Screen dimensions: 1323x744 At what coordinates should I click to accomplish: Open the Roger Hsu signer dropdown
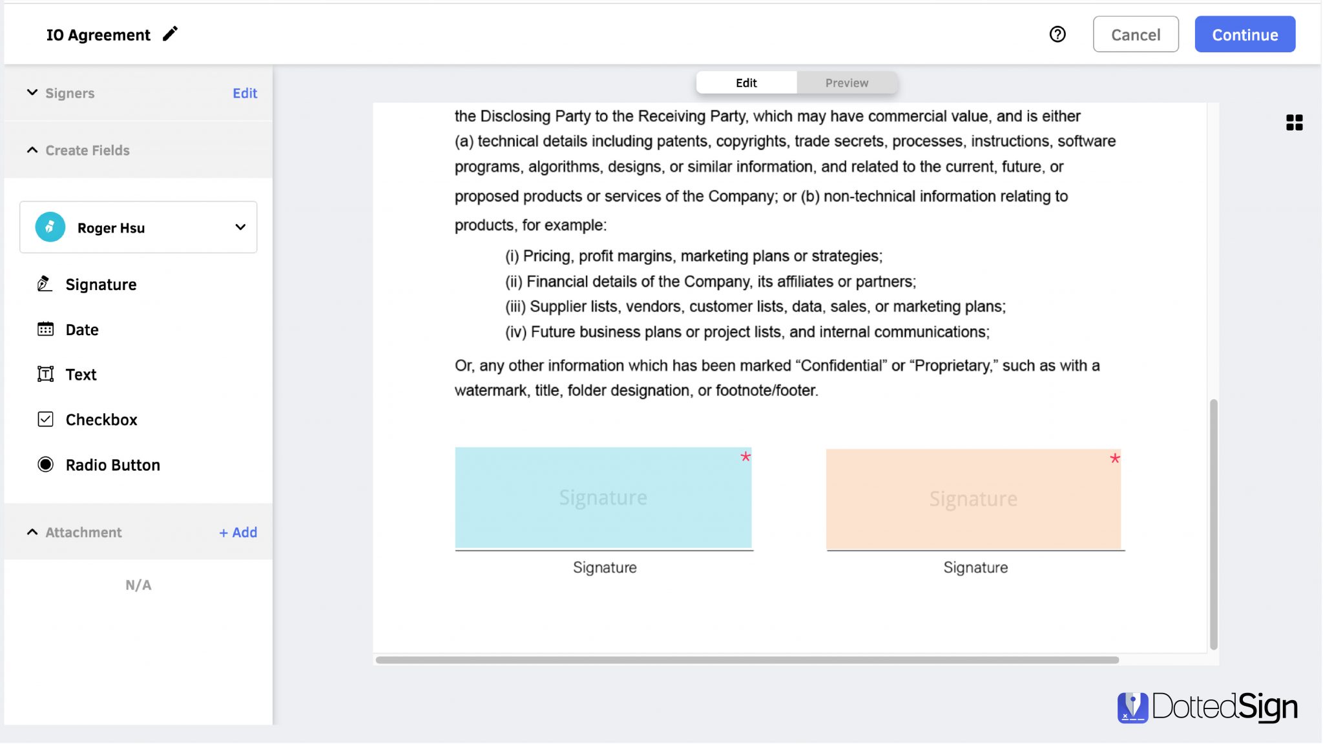point(240,227)
